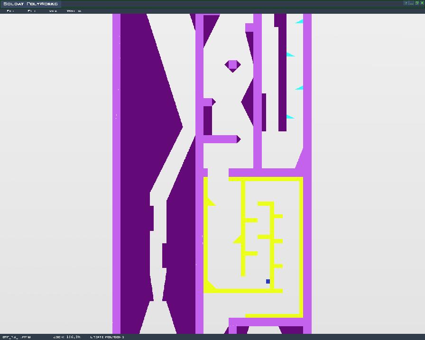Screen dimensions: 425x340
Task: Click the map filename in status bar
Action: click(17, 337)
